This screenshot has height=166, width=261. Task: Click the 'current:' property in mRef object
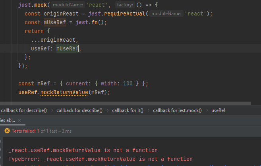click(x=78, y=83)
